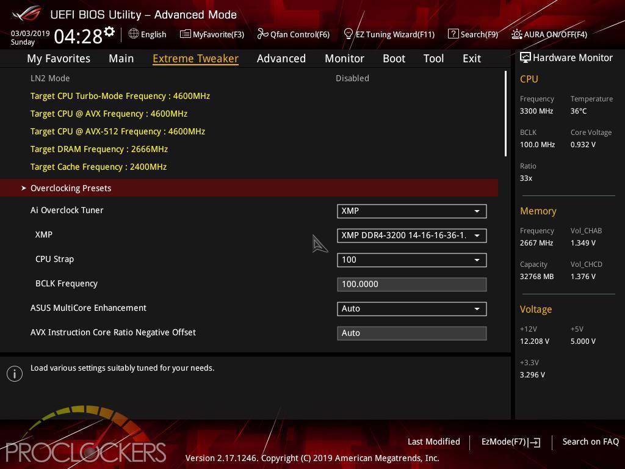Open MyFavorite(F3) list icon
Screen dimensions: 625x469
pos(185,34)
